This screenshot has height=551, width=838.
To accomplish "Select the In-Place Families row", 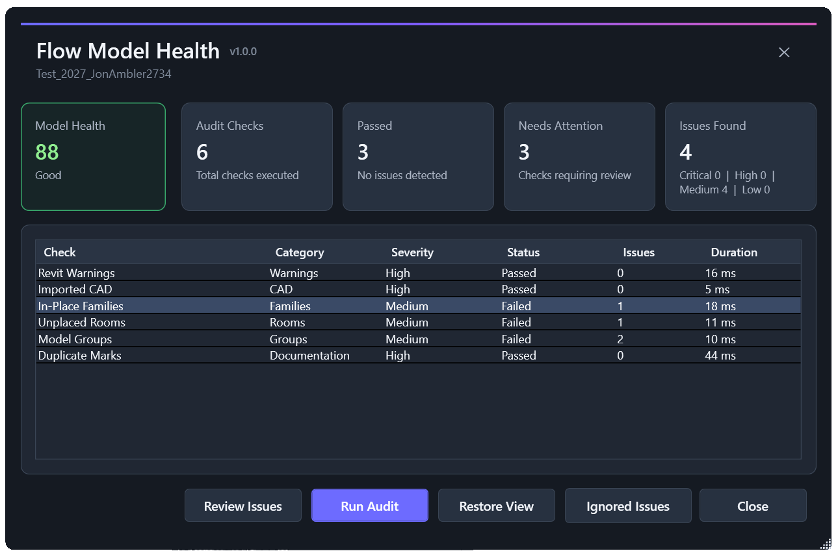I will tap(418, 306).
